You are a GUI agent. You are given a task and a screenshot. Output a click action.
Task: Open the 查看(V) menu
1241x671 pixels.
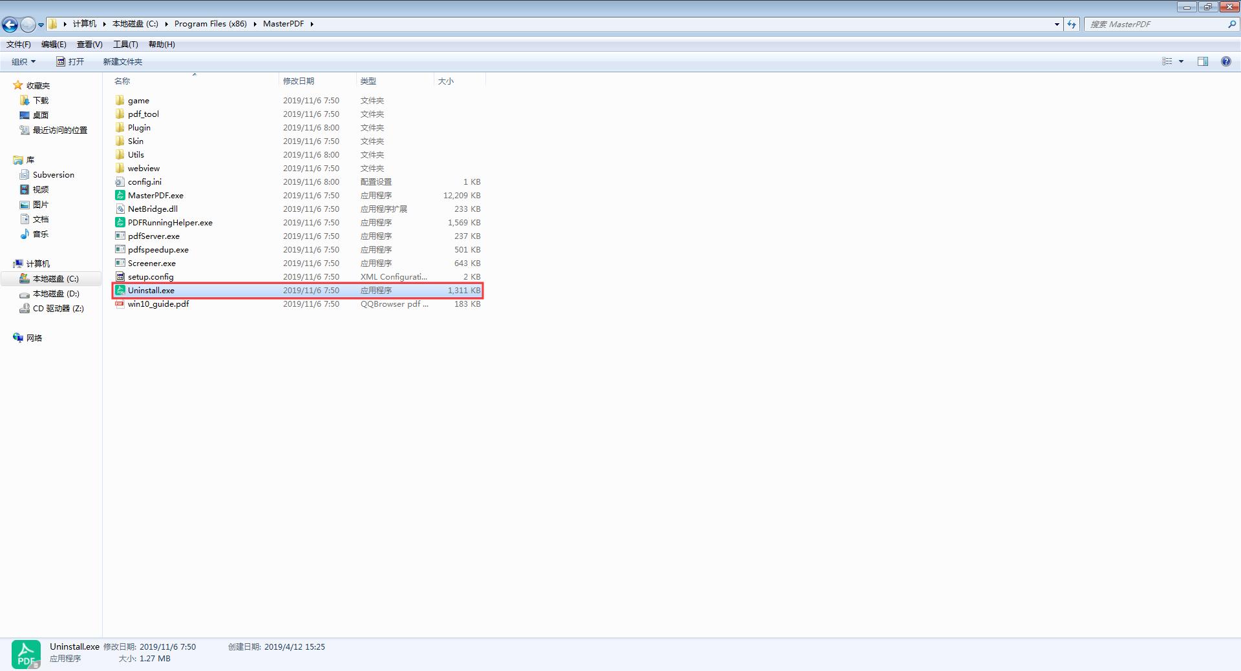(89, 45)
